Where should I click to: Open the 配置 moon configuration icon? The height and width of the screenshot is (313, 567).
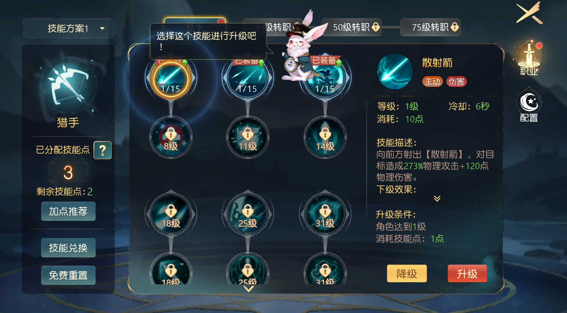529,106
